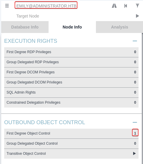This screenshot has height=164, width=143.
Task: Expand Transitive Object Control query arrow
Action: coord(134,153)
